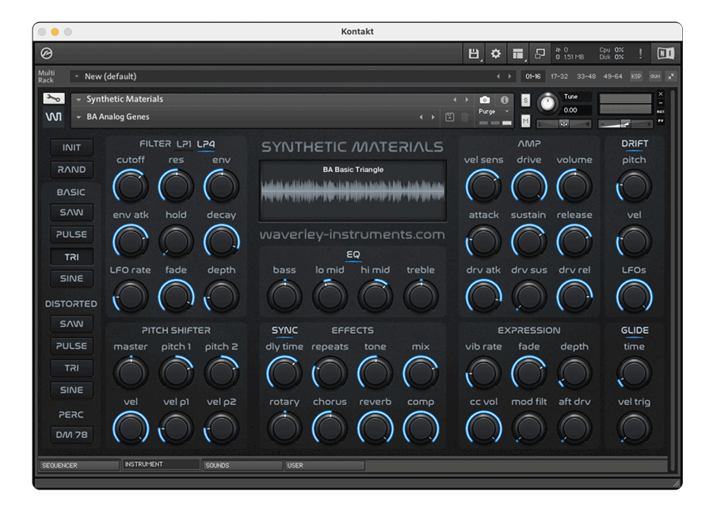Click the snapshot camera icon
This screenshot has height=511, width=713.
485,100
